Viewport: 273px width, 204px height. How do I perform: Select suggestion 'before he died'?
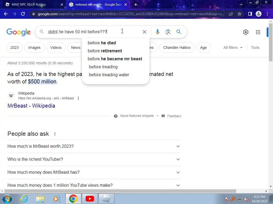pyautogui.click(x=116, y=43)
